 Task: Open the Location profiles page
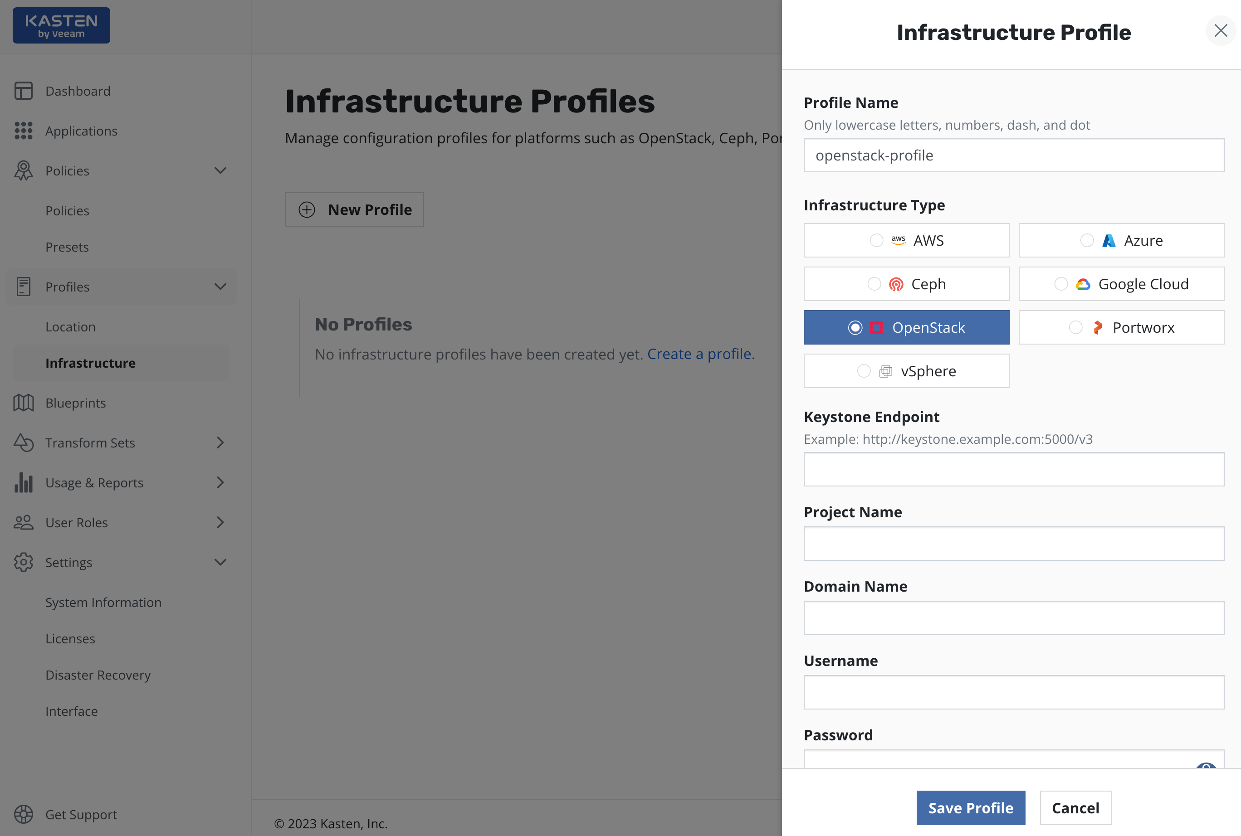pyautogui.click(x=70, y=327)
